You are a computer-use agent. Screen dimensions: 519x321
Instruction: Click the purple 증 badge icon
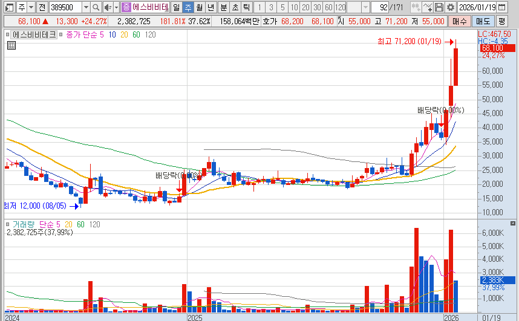[x=126, y=7]
